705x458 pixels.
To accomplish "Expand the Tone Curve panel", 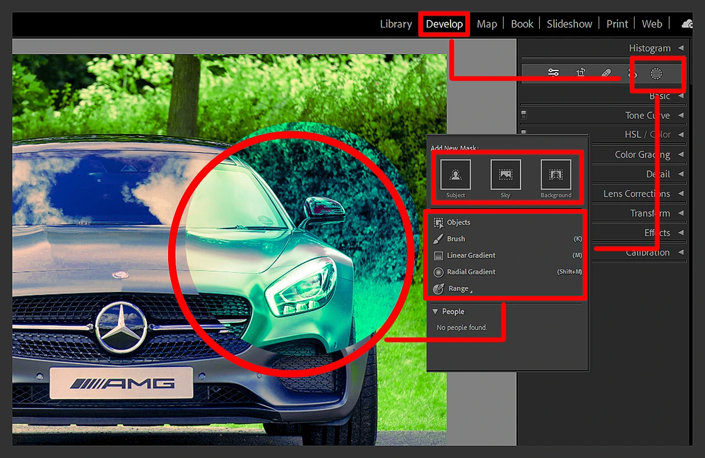I will tap(681, 116).
